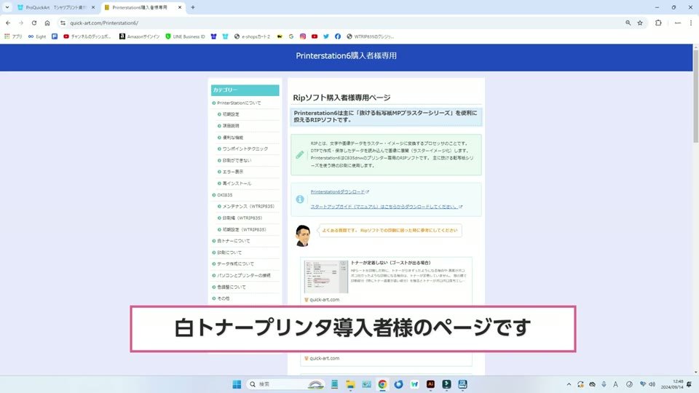Open メンテナンス (WTRIP835) sidebar link
This screenshot has width=699, height=393.
point(248,207)
